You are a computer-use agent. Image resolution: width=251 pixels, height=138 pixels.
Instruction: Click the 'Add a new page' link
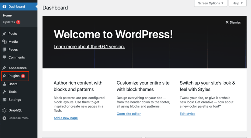(x=66, y=118)
